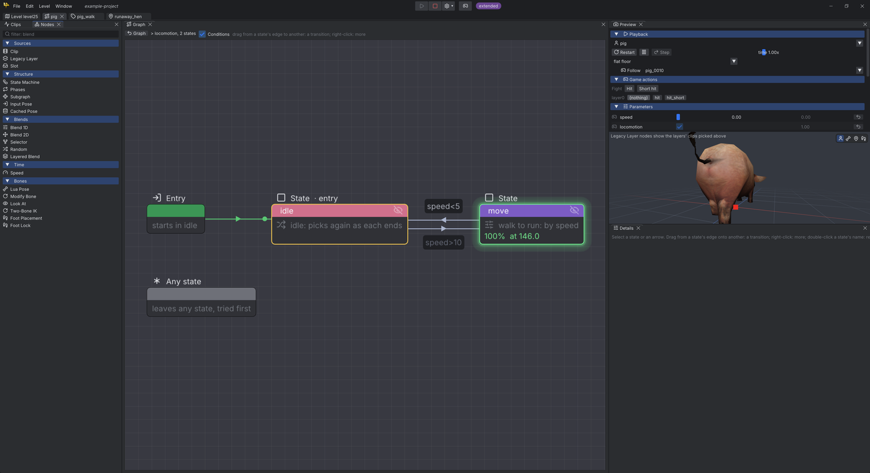Toggle the idle state's hidden-eye icon
The image size is (870, 473).
[398, 211]
